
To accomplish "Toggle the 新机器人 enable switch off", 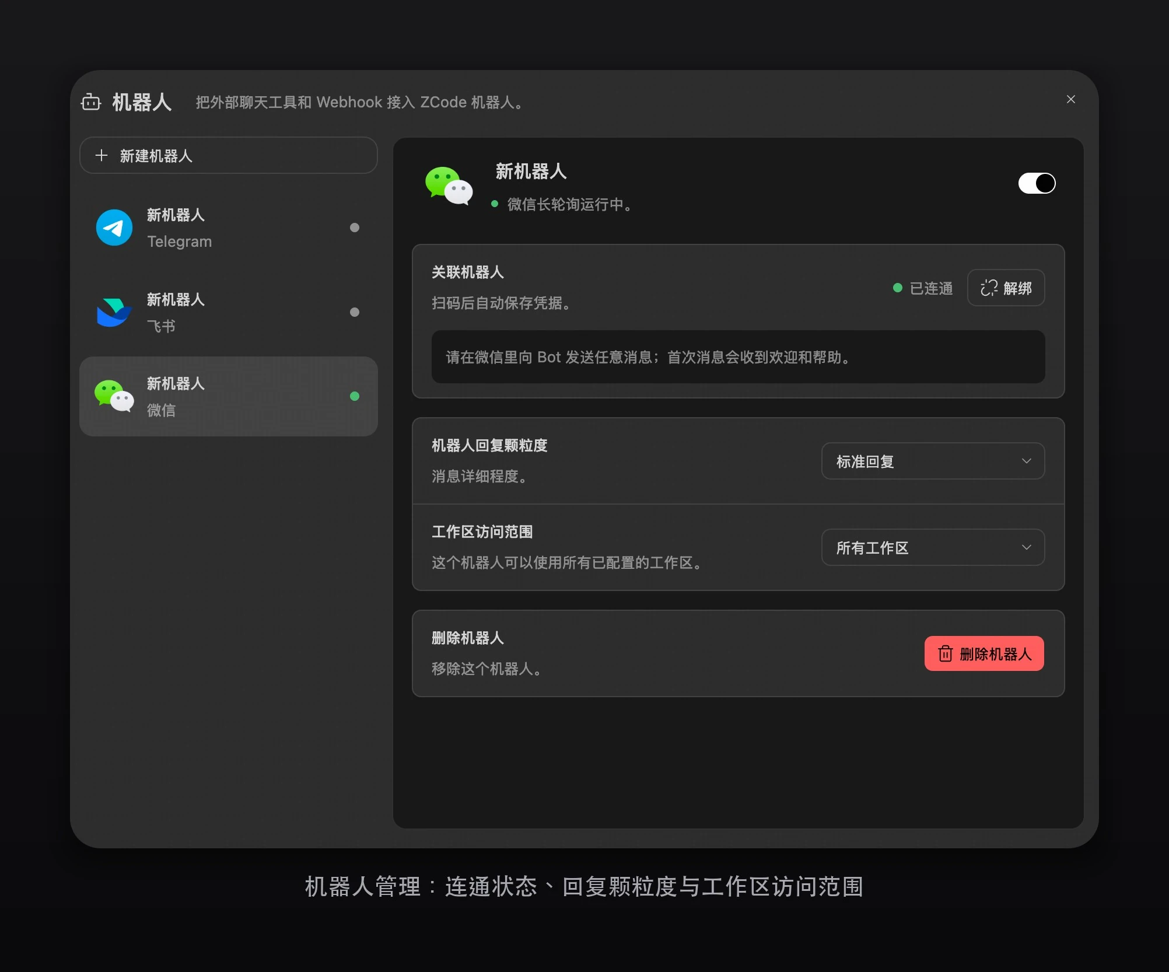I will click(x=1037, y=183).
